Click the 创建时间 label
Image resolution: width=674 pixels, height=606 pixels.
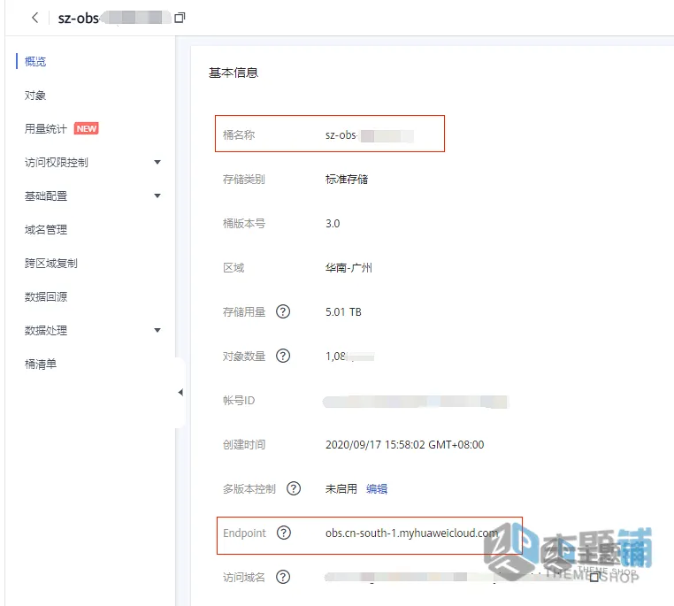(x=244, y=444)
